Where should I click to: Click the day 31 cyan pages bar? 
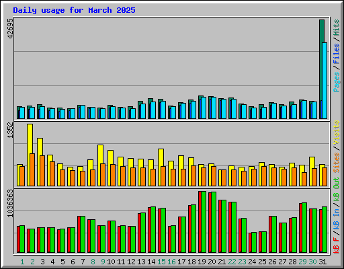click(x=325, y=81)
